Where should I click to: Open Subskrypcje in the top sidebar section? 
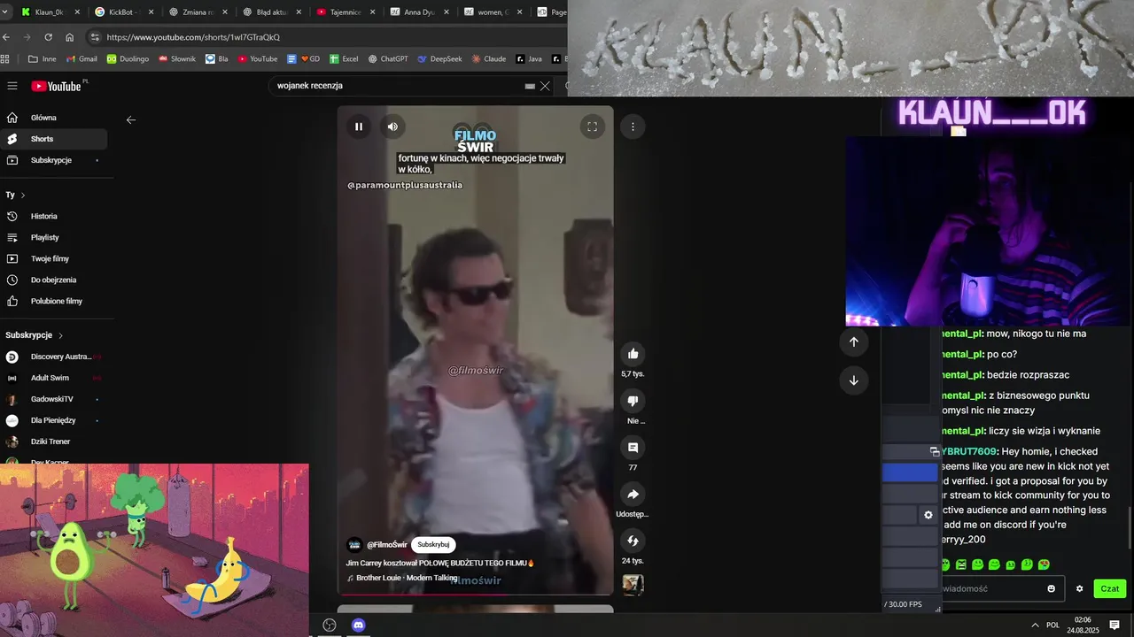tap(54, 160)
